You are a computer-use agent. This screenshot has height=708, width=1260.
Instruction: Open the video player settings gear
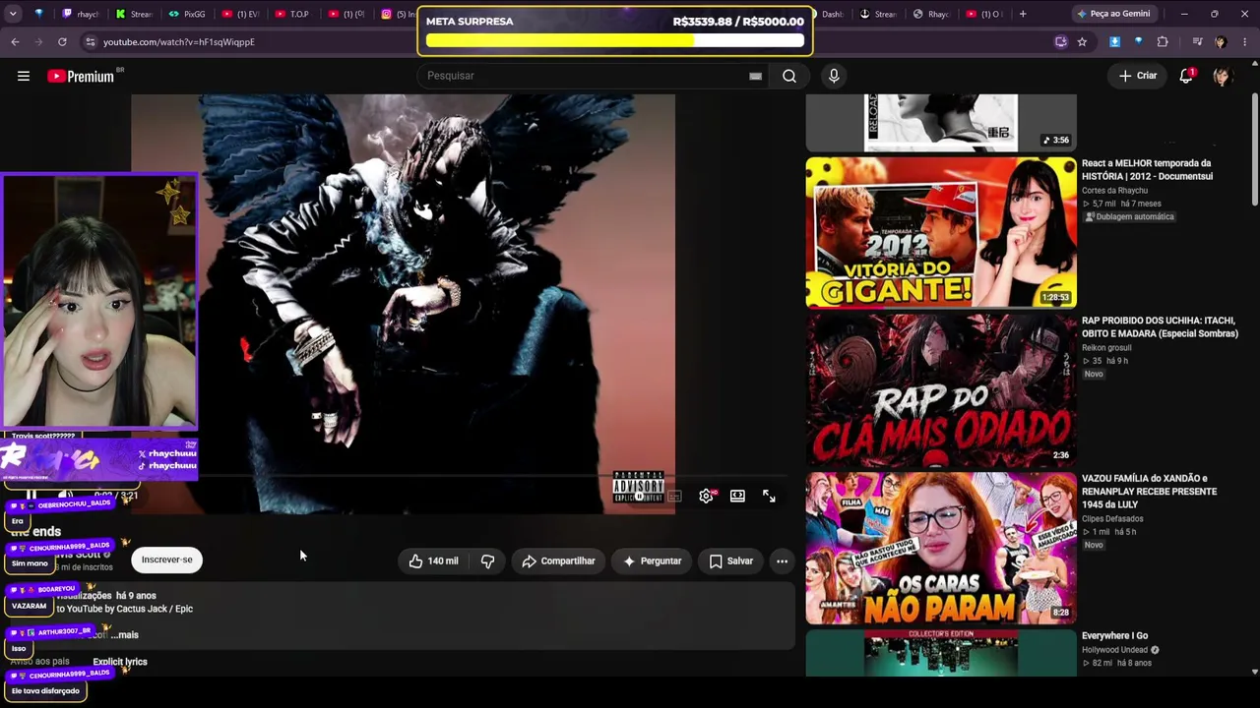[706, 497]
